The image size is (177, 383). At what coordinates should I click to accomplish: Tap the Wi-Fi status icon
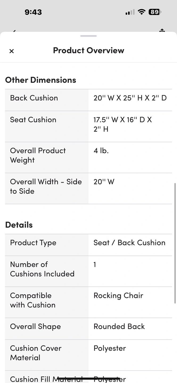coord(142,12)
